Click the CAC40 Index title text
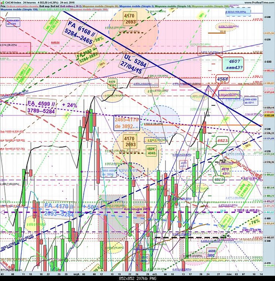The image size is (275, 281). tap(13, 3)
